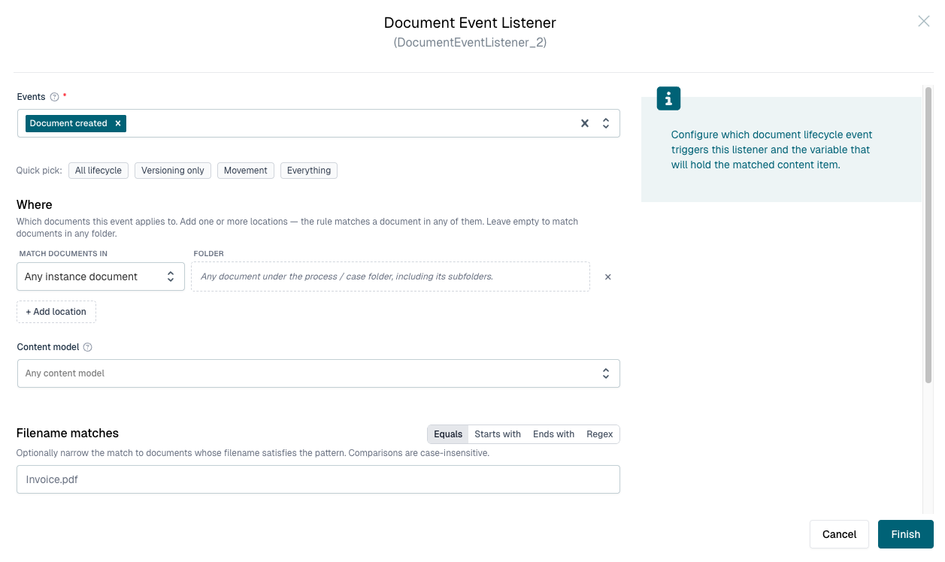Click the info icon in help panel
The image size is (945, 562).
coord(668,98)
